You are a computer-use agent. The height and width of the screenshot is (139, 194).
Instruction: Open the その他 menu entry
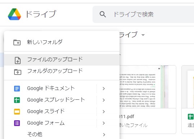35,134
